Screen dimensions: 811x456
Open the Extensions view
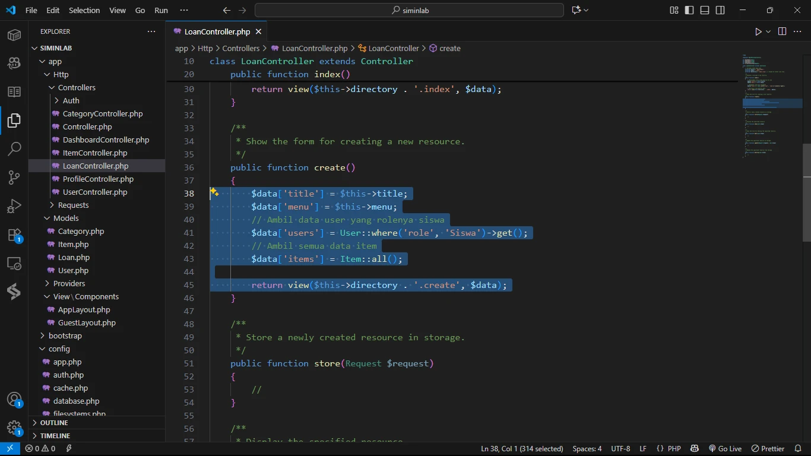(x=14, y=235)
